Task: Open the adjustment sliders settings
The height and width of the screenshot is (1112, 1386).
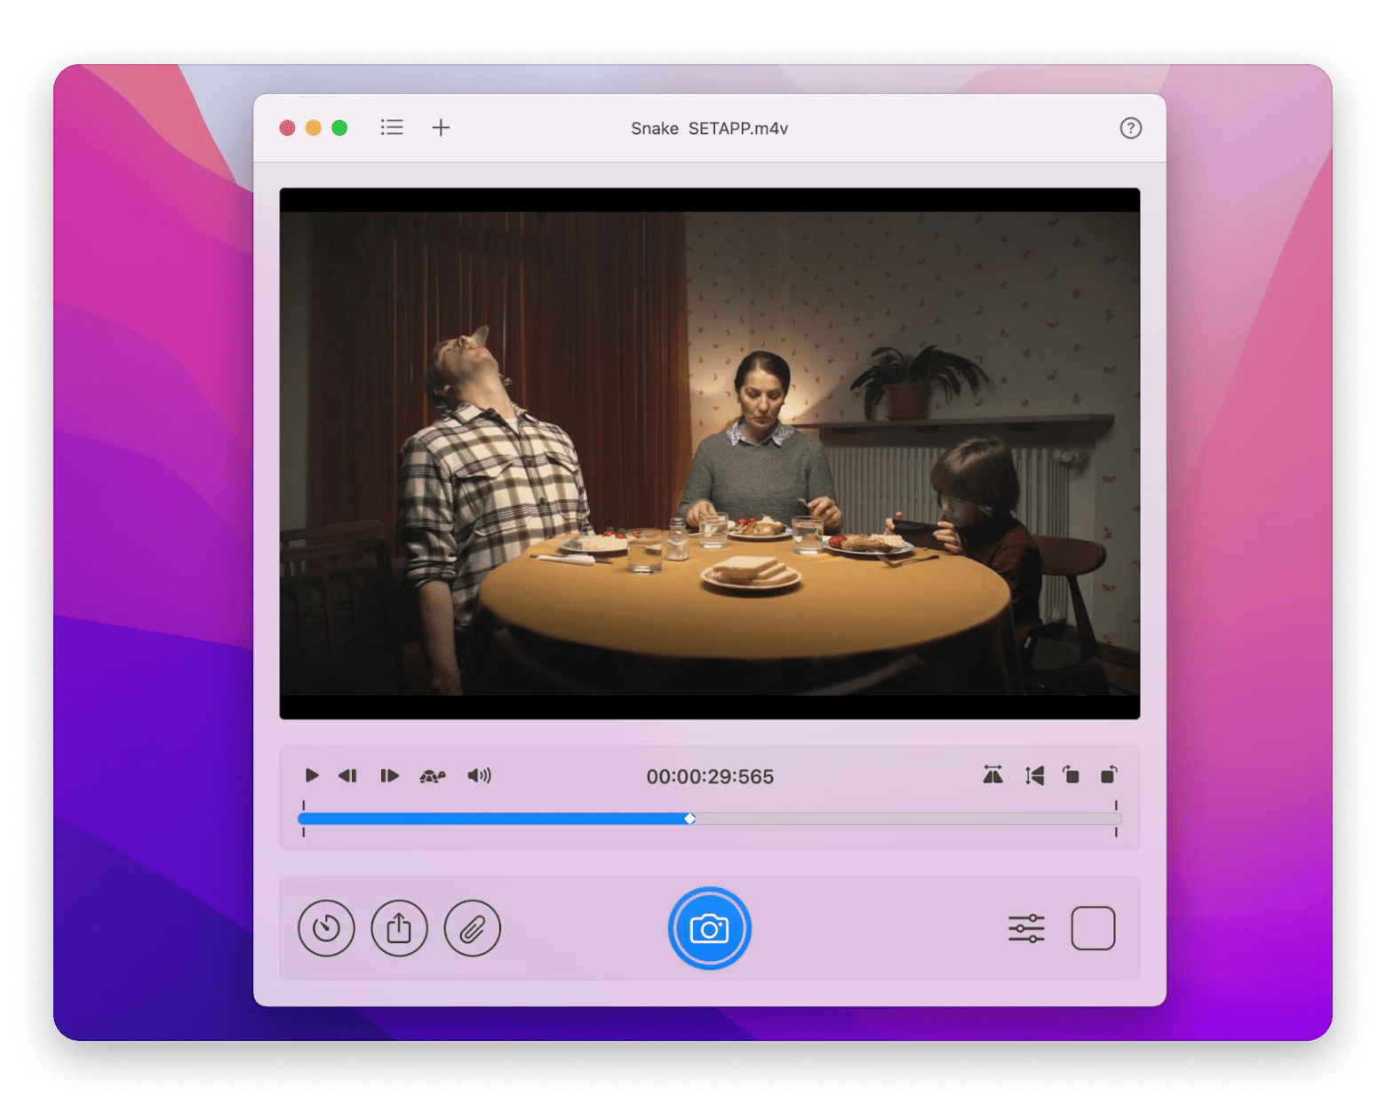Action: 1026,928
